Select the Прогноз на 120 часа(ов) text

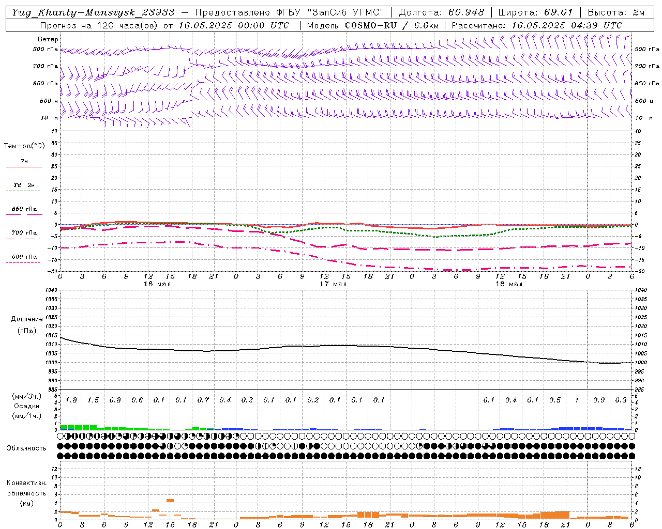[x=99, y=25]
